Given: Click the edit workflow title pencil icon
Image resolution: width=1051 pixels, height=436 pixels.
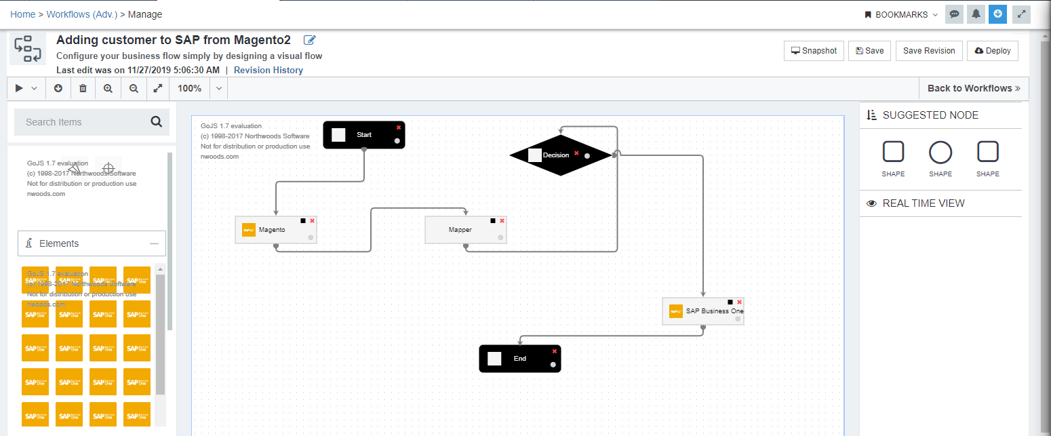Looking at the screenshot, I should point(310,40).
